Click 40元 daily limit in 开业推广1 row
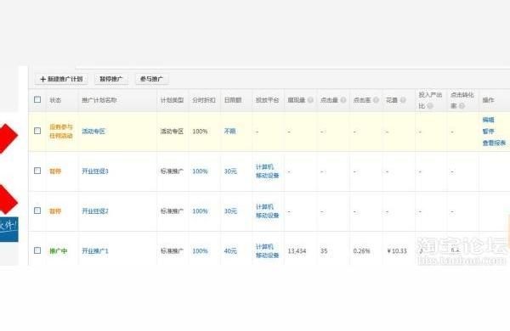This screenshot has height=331, width=510. (x=230, y=251)
